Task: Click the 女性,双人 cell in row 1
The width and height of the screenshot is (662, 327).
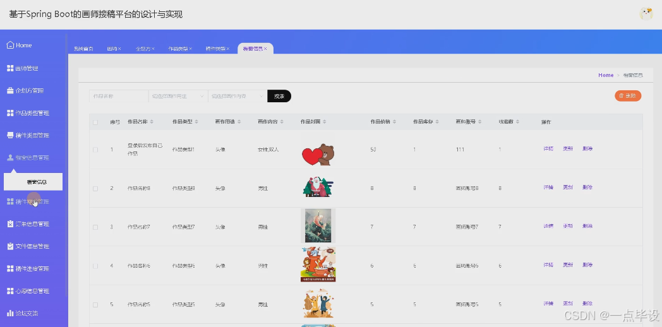Action: 268,150
